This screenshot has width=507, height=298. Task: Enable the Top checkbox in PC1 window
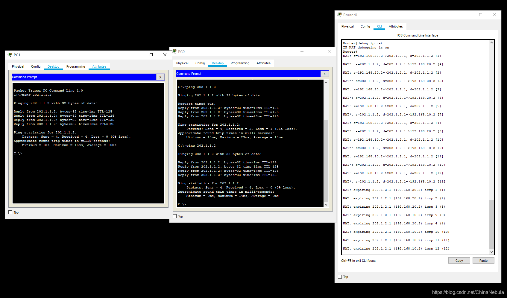click(x=10, y=212)
